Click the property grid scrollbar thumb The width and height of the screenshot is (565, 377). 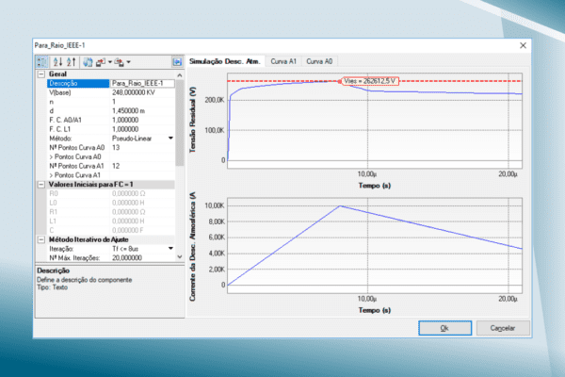180,123
